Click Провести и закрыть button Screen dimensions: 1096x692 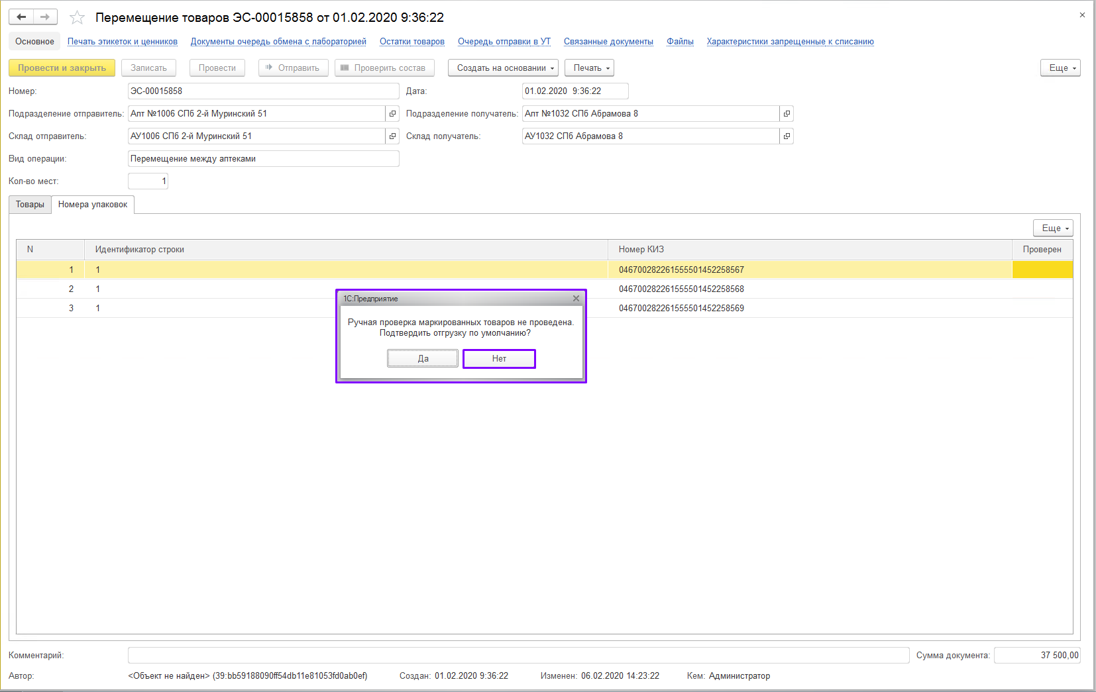pos(62,68)
